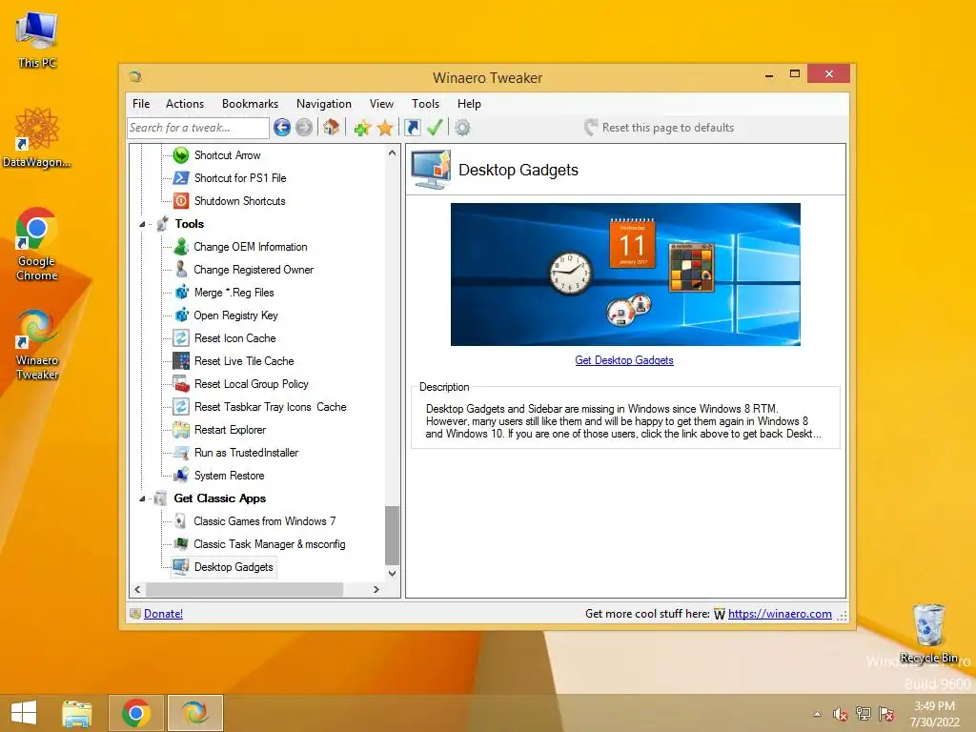The image size is (976, 732).
Task: Click the Change OEM Information icon
Action: pos(181,247)
